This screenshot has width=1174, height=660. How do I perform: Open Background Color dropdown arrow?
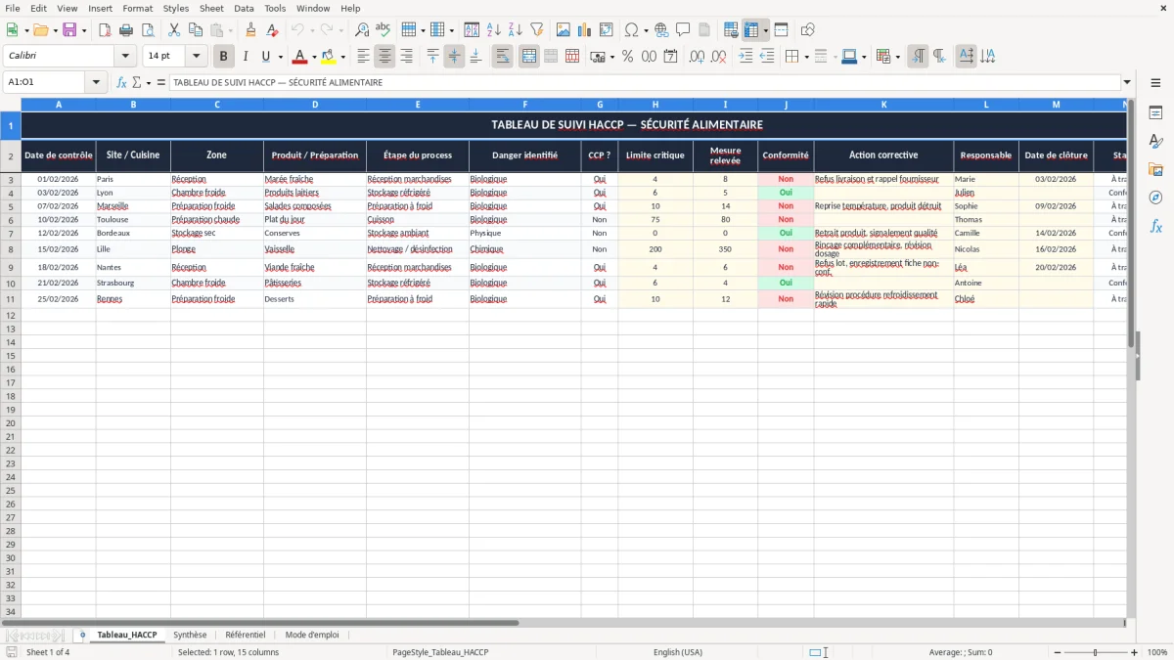(342, 57)
